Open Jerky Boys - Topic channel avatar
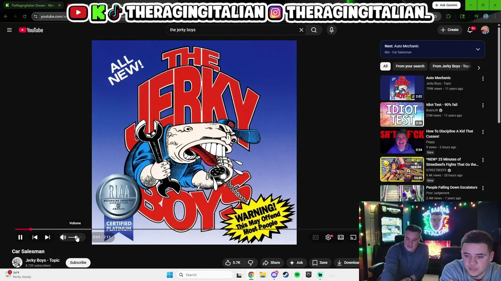 pyautogui.click(x=17, y=262)
